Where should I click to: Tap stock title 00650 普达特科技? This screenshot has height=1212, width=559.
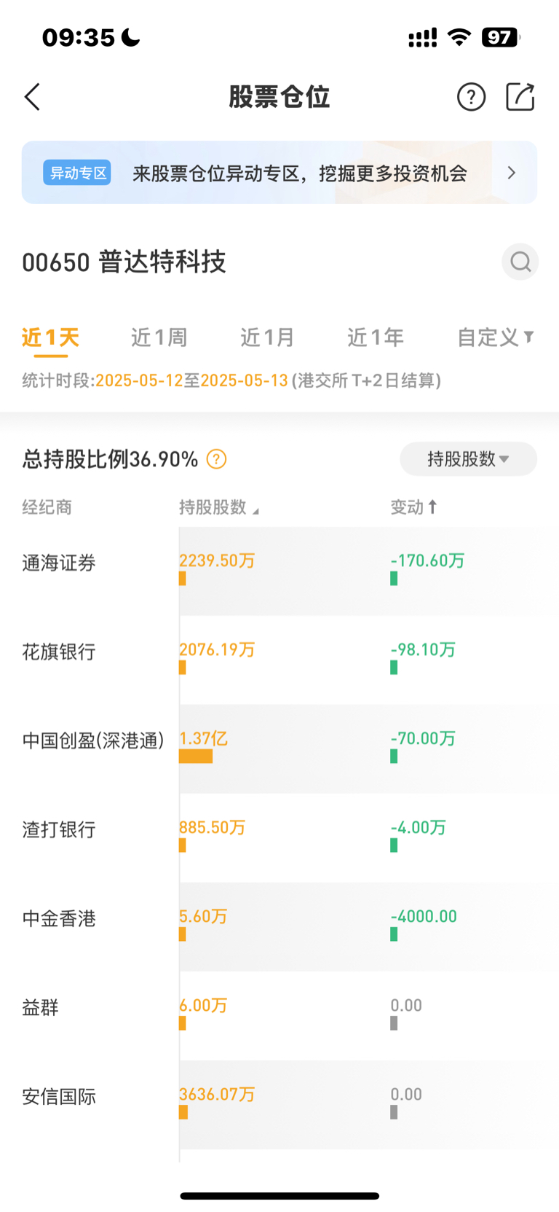click(x=124, y=262)
